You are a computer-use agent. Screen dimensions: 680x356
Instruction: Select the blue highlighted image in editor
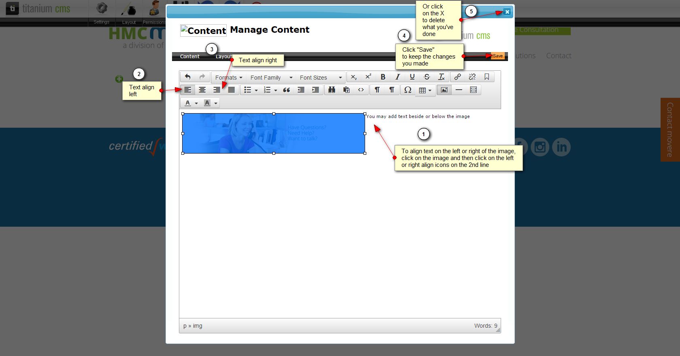274,133
